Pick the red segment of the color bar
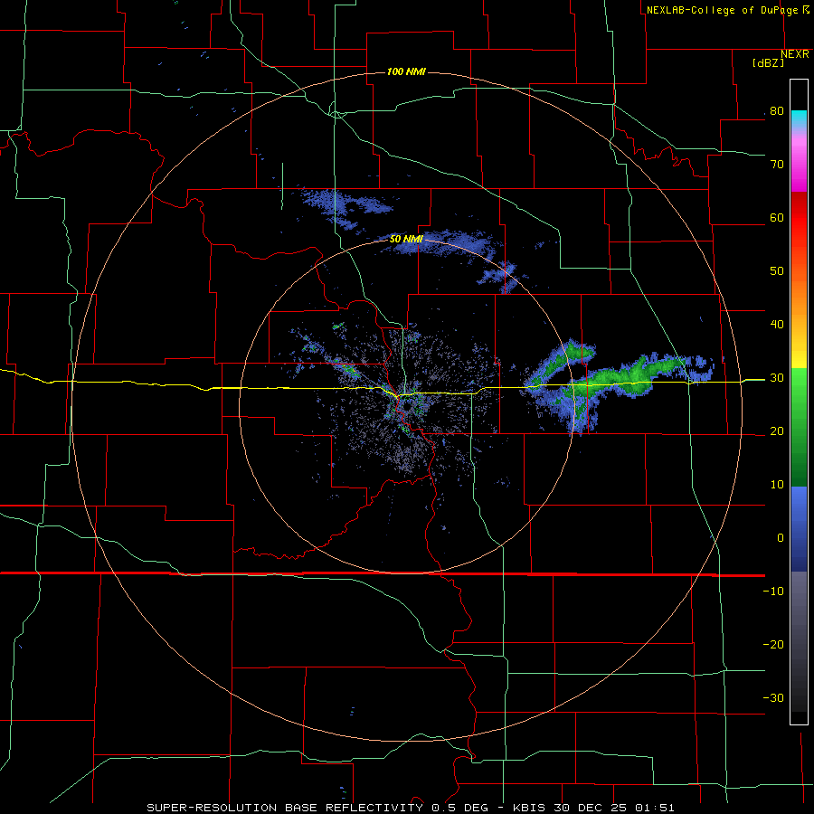Viewport: 814px width, 814px height. pyautogui.click(x=799, y=223)
